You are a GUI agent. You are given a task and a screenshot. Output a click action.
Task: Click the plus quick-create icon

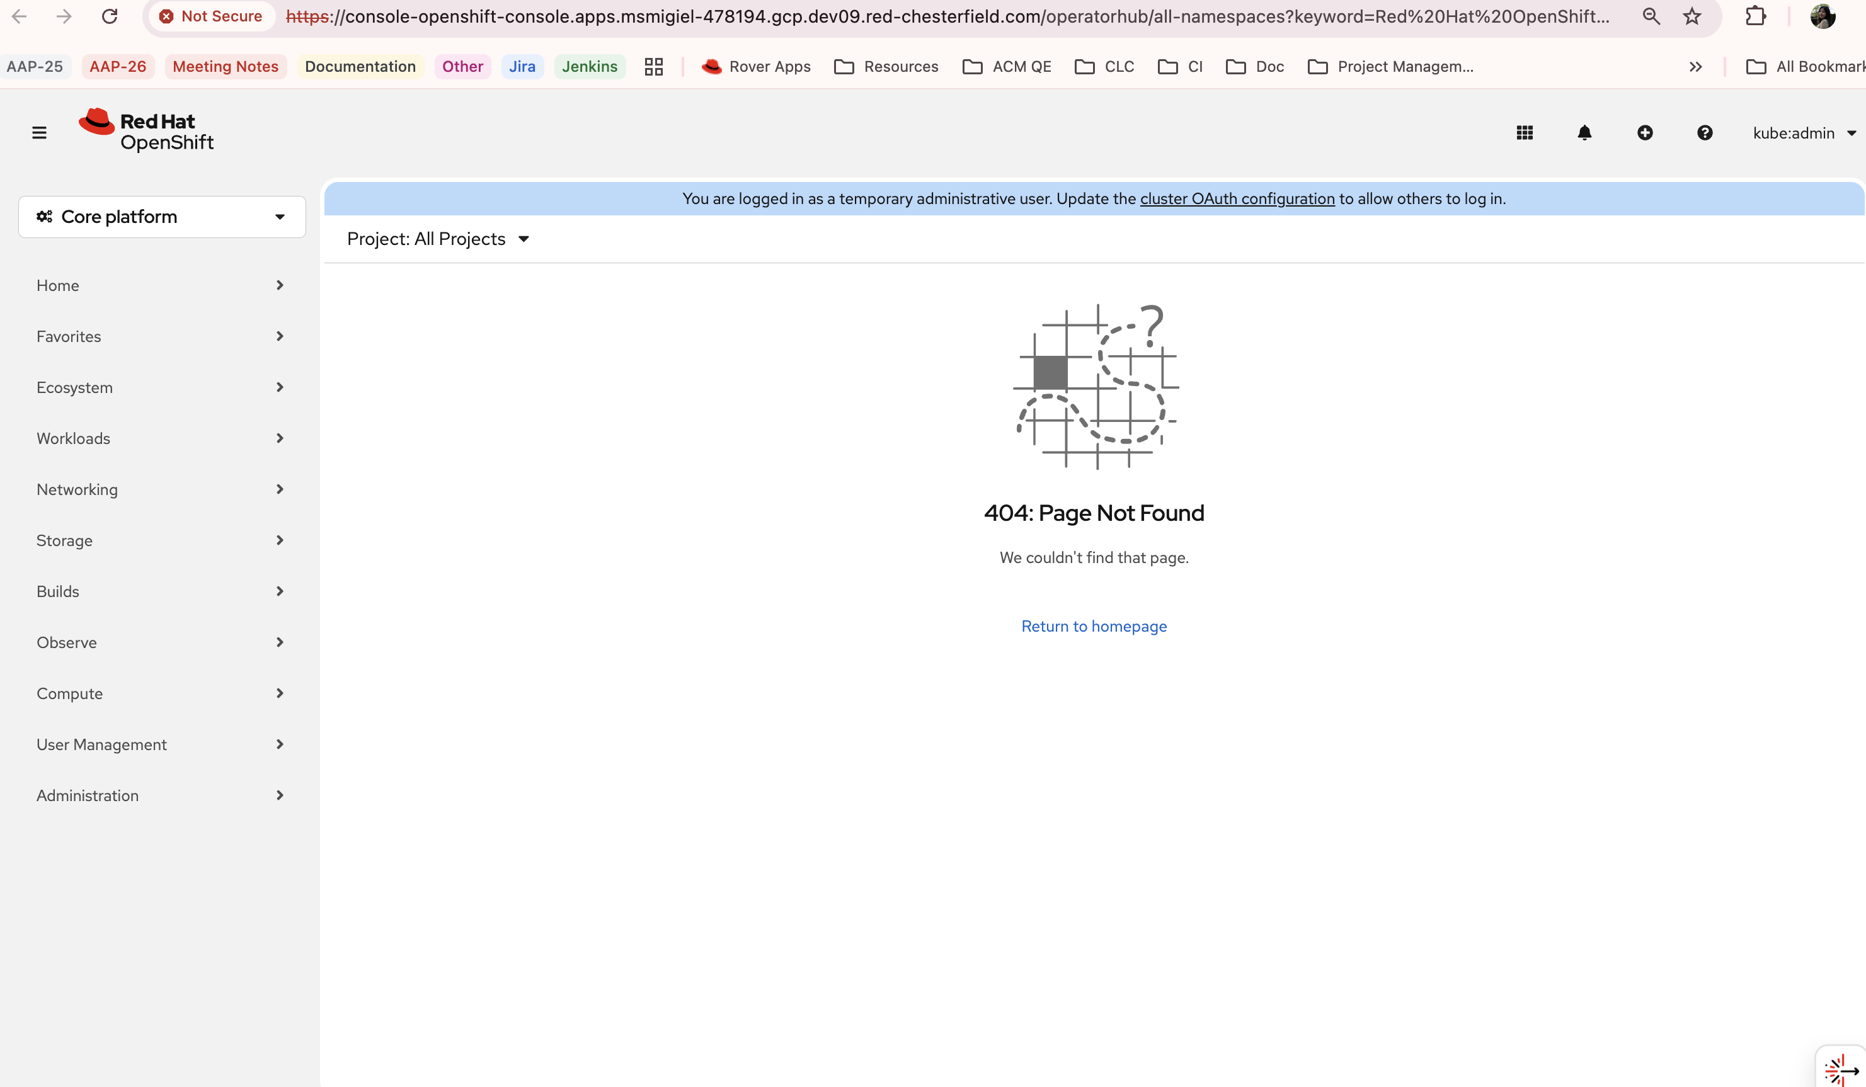point(1645,132)
